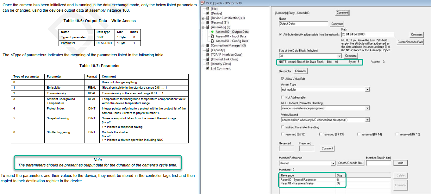Click the [Assembly] (3) section icon
Image resolution: width=431 pixels, height=194 pixels.
coord(208,27)
